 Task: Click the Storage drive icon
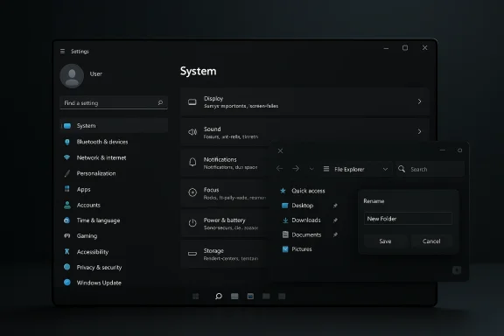click(192, 254)
